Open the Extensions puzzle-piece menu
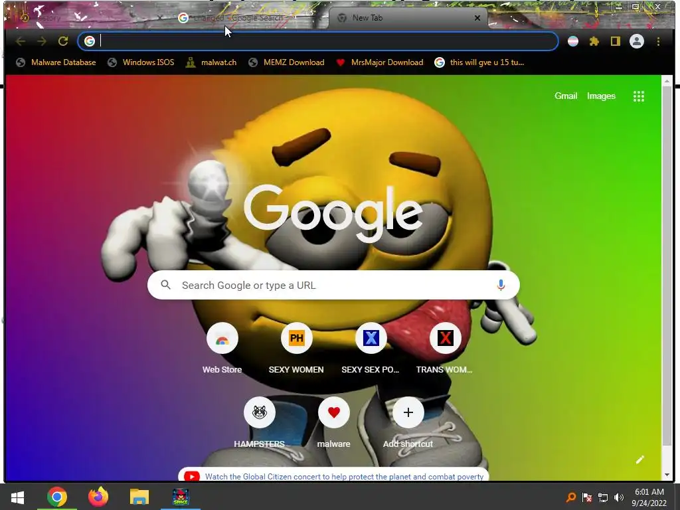This screenshot has height=510, width=680. coord(594,41)
